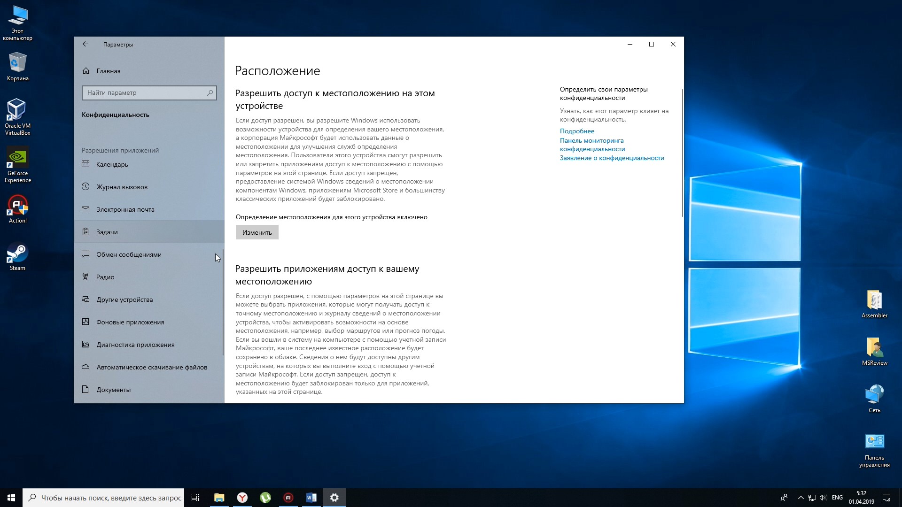The image size is (902, 507).
Task: Open the Call history (Журнал вызовов) icon
Action: click(86, 187)
